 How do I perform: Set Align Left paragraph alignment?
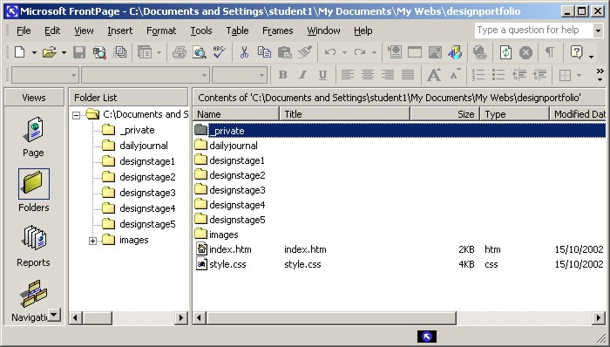(x=348, y=75)
